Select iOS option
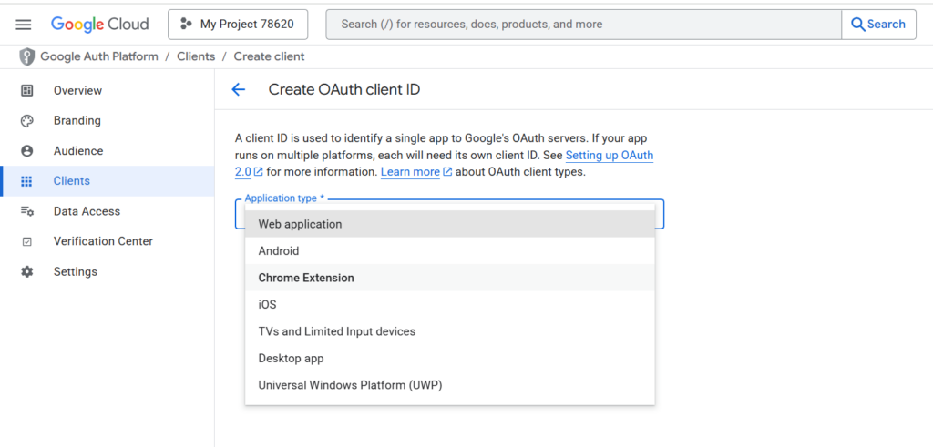The image size is (933, 447). point(450,304)
